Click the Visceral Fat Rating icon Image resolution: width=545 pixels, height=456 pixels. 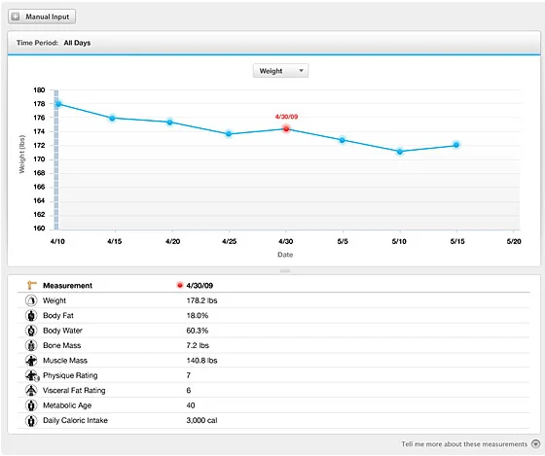tap(31, 390)
